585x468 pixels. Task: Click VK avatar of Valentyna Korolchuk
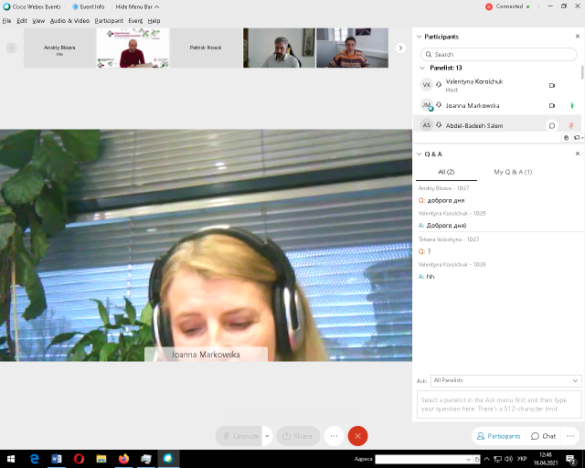[x=427, y=85]
